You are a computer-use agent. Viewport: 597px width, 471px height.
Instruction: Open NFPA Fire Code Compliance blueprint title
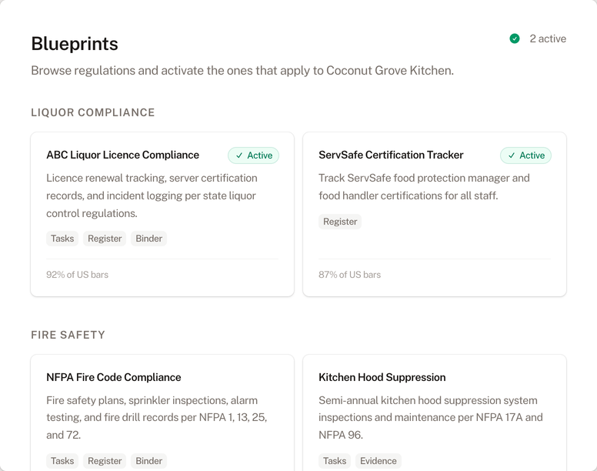click(x=114, y=377)
